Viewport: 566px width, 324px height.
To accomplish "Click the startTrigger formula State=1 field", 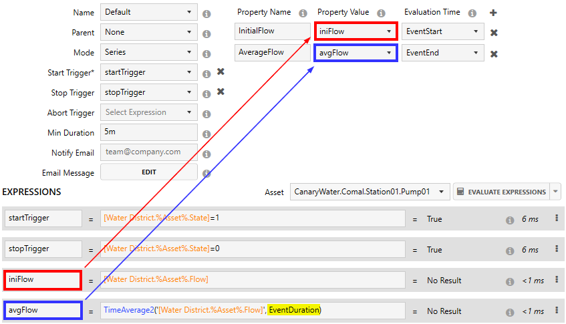I will pos(253,218).
